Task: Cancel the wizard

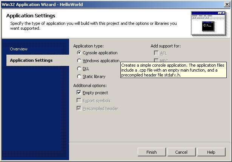Action: coord(181,152)
